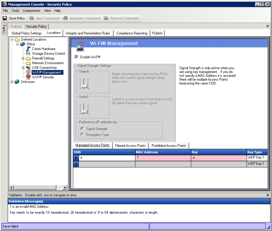Open Integrity and Remediation Rules tab
The image size is (272, 231).
88,33
